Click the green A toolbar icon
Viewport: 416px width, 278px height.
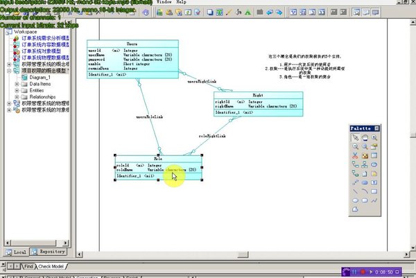248,12
